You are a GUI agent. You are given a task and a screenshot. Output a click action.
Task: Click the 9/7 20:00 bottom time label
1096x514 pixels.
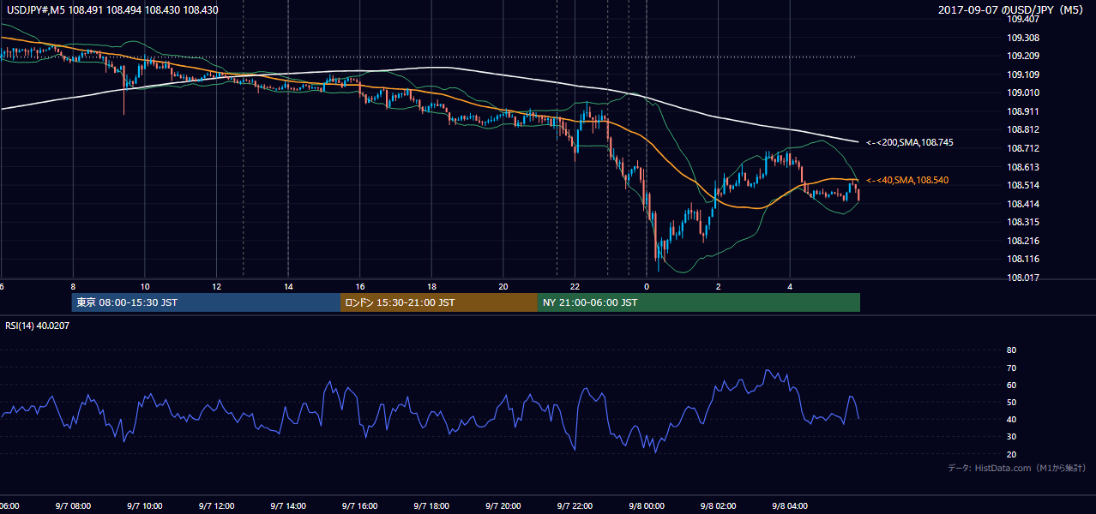[503, 506]
